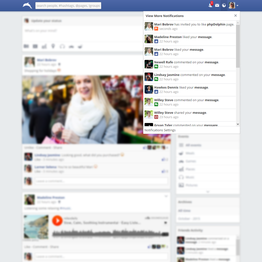Click Lindsay Jasmine's avatar in notifications

coord(149,77)
